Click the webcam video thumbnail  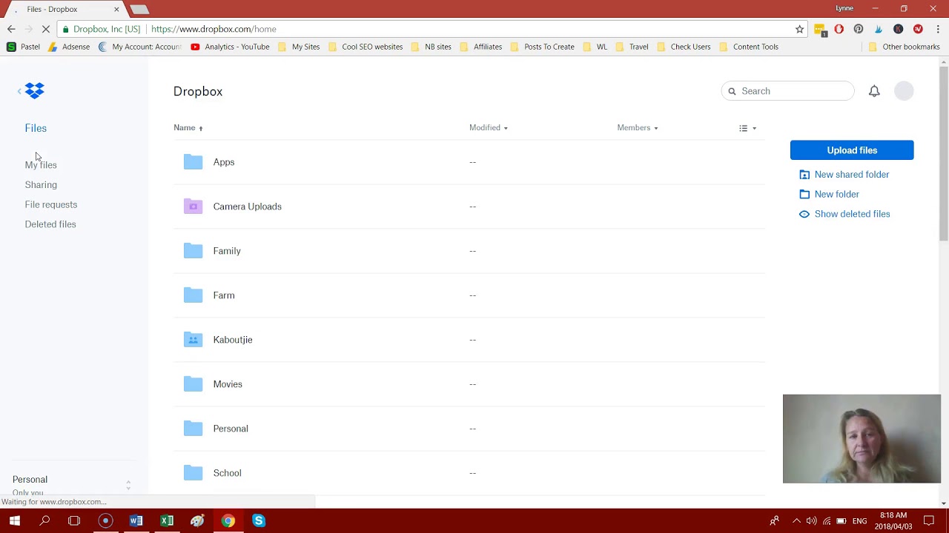click(862, 438)
